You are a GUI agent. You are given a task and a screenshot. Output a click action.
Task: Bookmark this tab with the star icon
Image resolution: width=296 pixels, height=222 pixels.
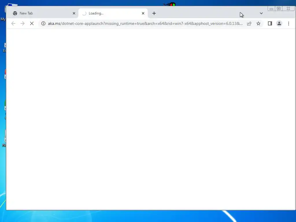258,23
